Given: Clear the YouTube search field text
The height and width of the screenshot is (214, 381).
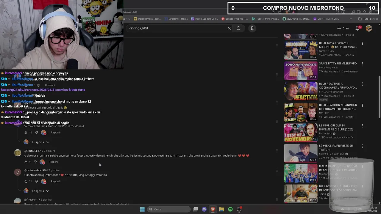Looking at the screenshot, I should 229,28.
